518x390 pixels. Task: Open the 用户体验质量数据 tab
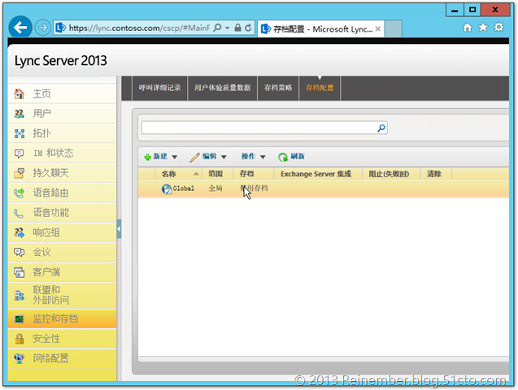coord(222,88)
